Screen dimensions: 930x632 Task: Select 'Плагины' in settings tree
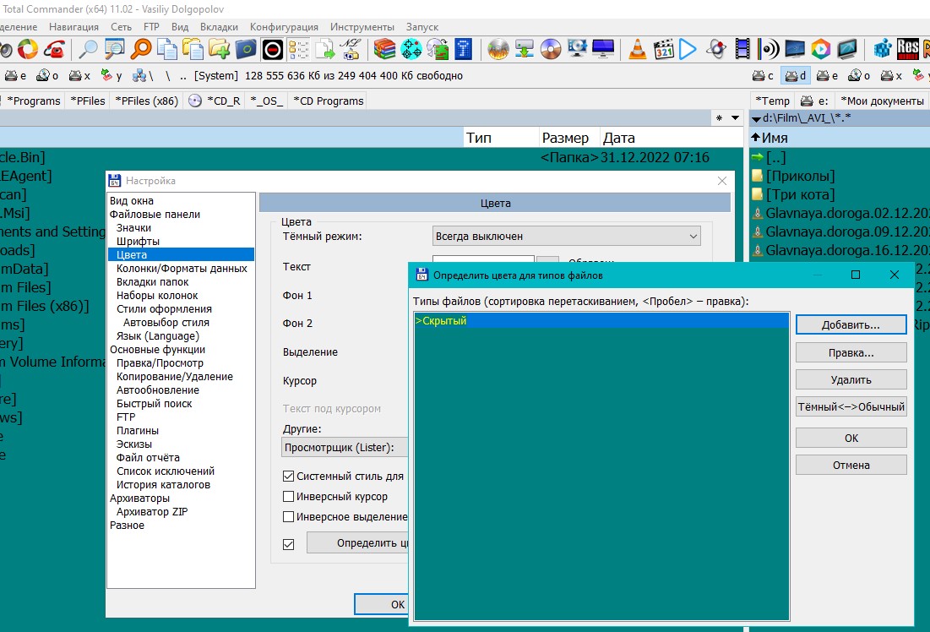[137, 430]
